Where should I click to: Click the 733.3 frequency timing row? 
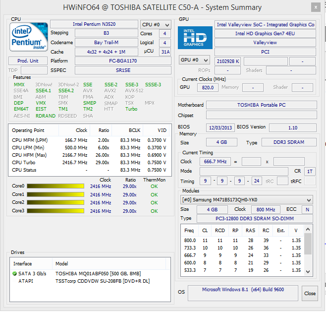242,248
